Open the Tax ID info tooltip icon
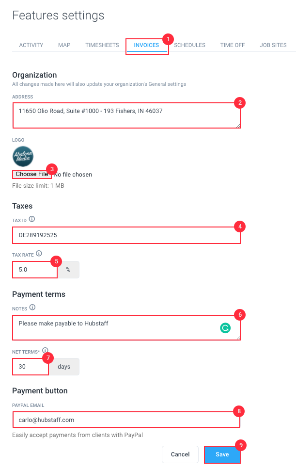Screen dimensions: 296x470 (32, 219)
